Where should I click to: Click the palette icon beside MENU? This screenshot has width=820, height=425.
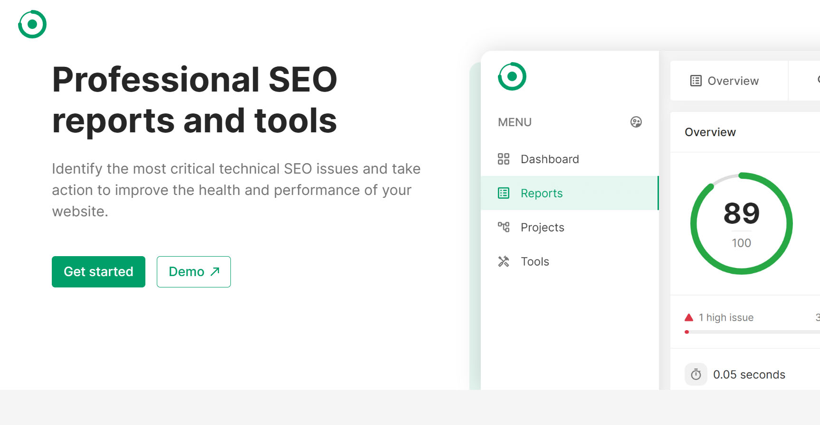636,122
